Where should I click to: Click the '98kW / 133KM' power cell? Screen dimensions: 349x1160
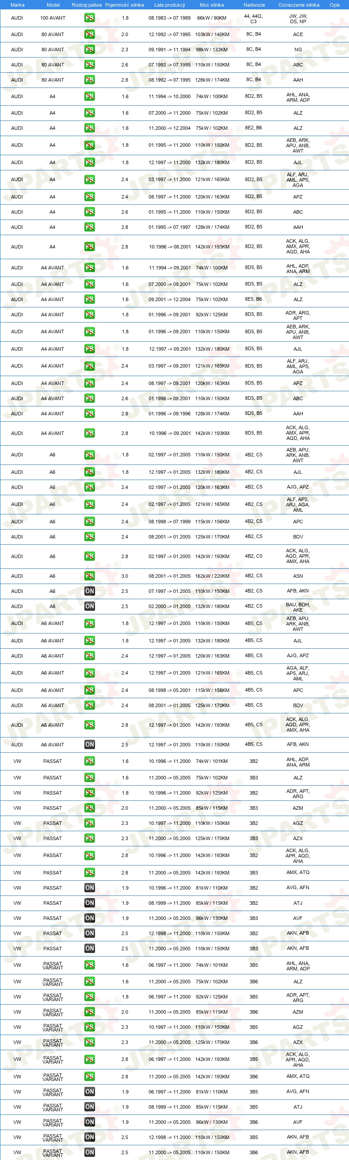pyautogui.click(x=212, y=50)
